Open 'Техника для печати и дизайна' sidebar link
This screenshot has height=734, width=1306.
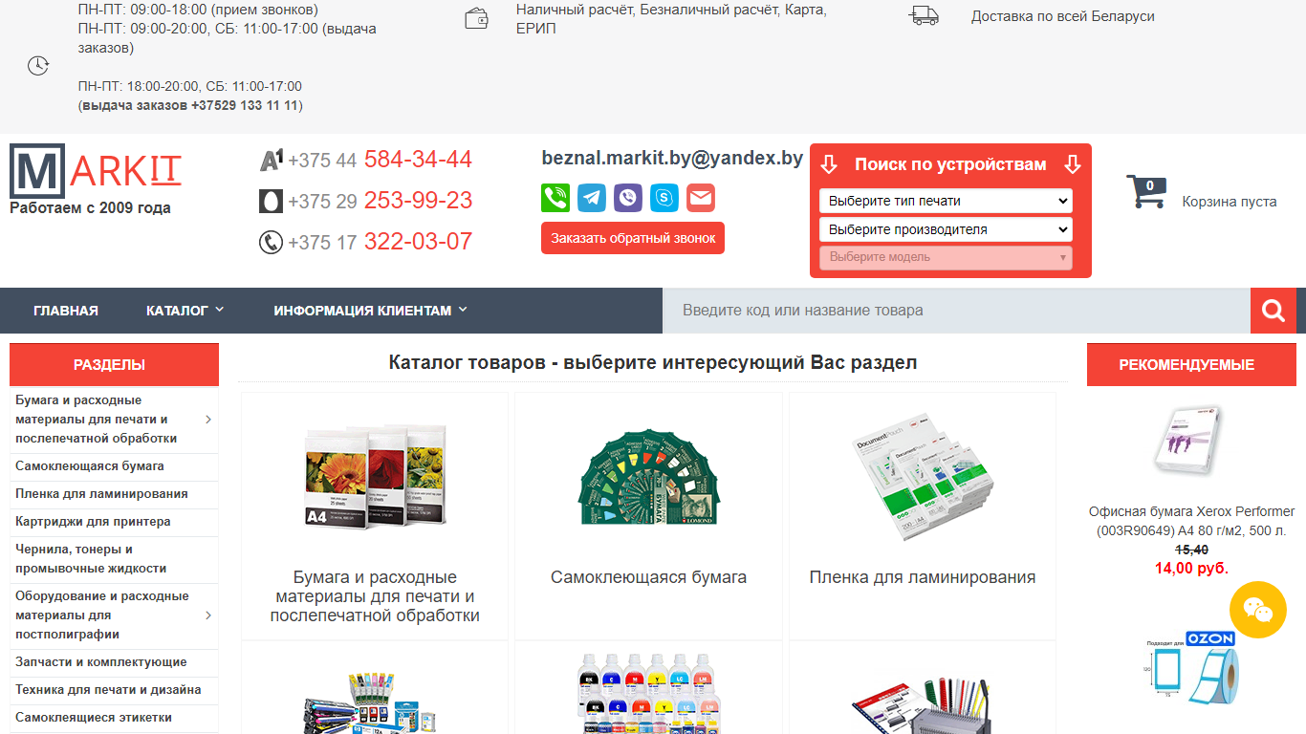click(x=108, y=690)
